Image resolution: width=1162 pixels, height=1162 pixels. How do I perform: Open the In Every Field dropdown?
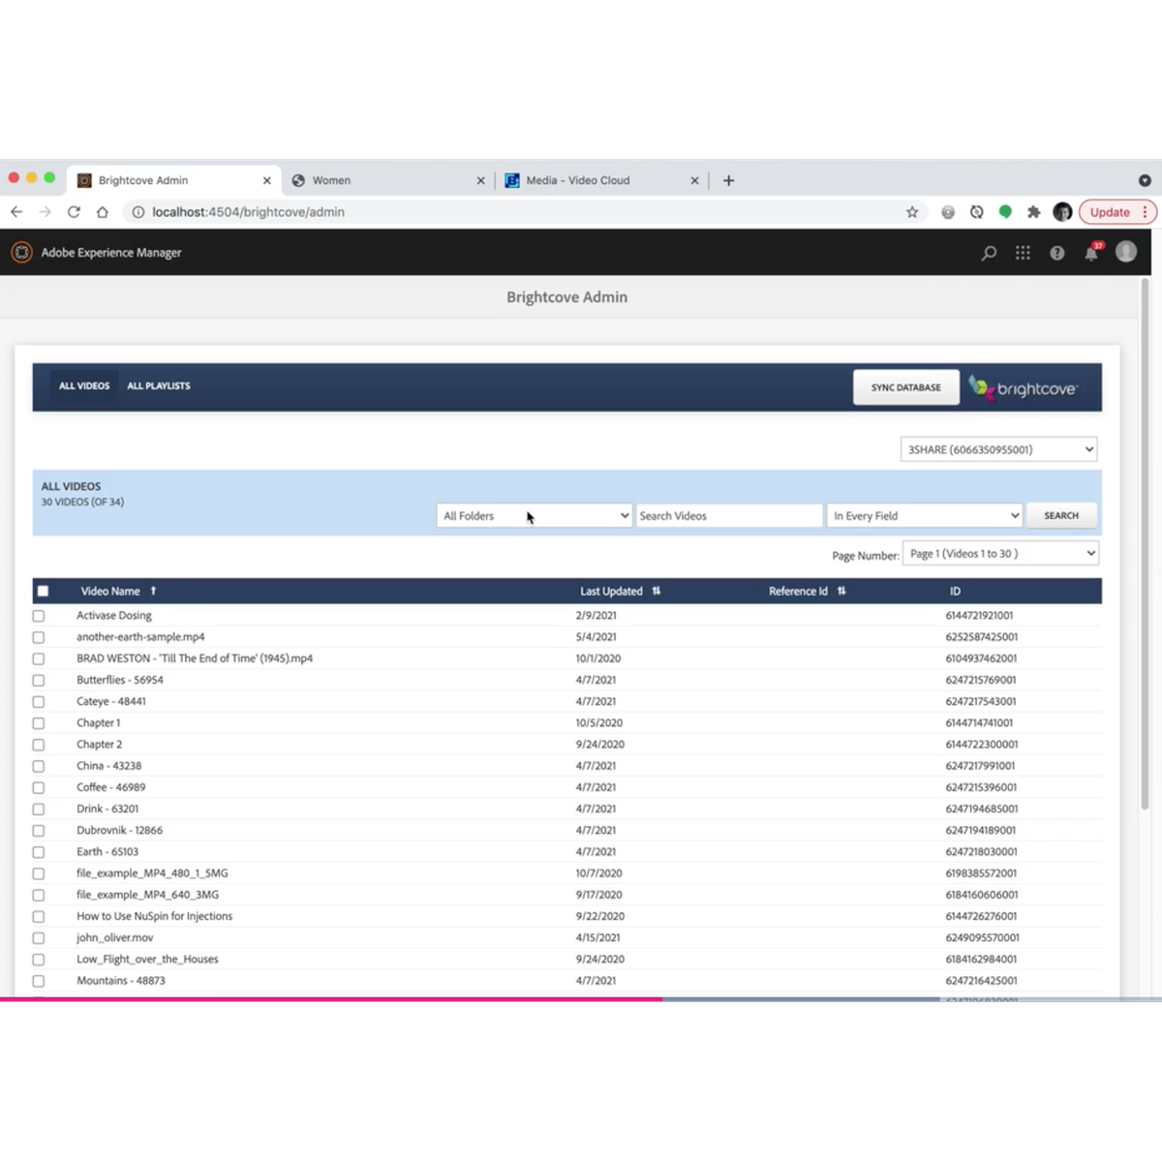925,516
